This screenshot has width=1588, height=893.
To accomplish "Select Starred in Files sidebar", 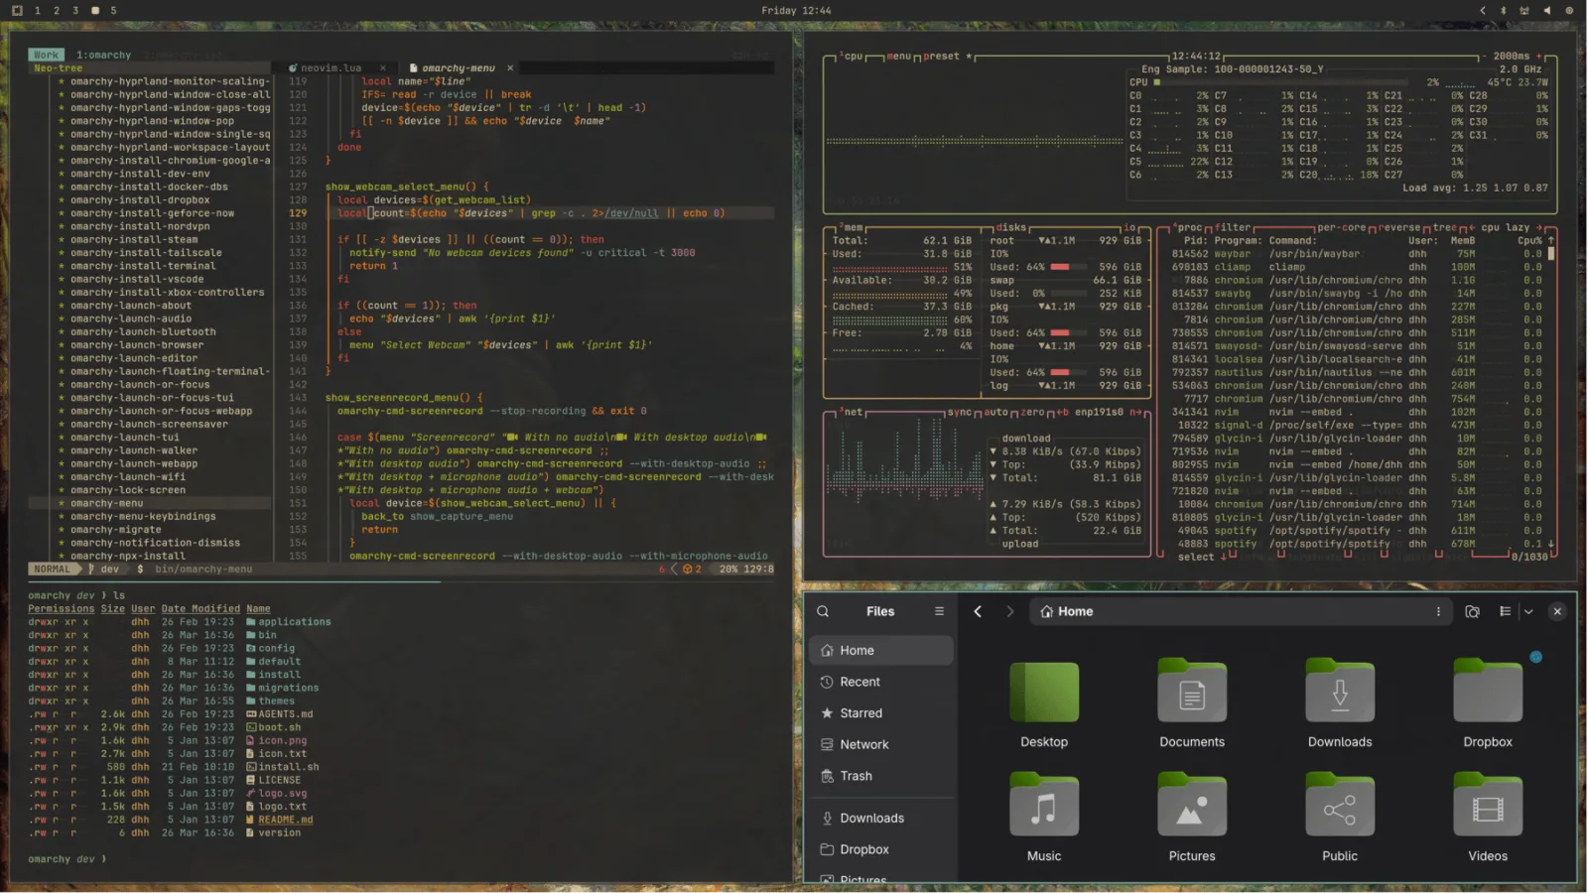I will (880, 713).
